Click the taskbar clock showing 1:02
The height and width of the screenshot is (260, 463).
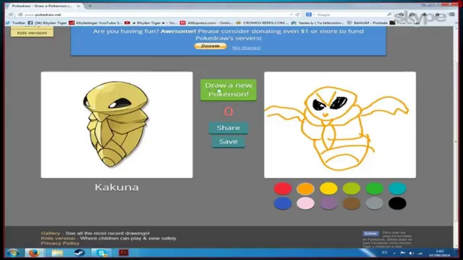click(x=440, y=253)
